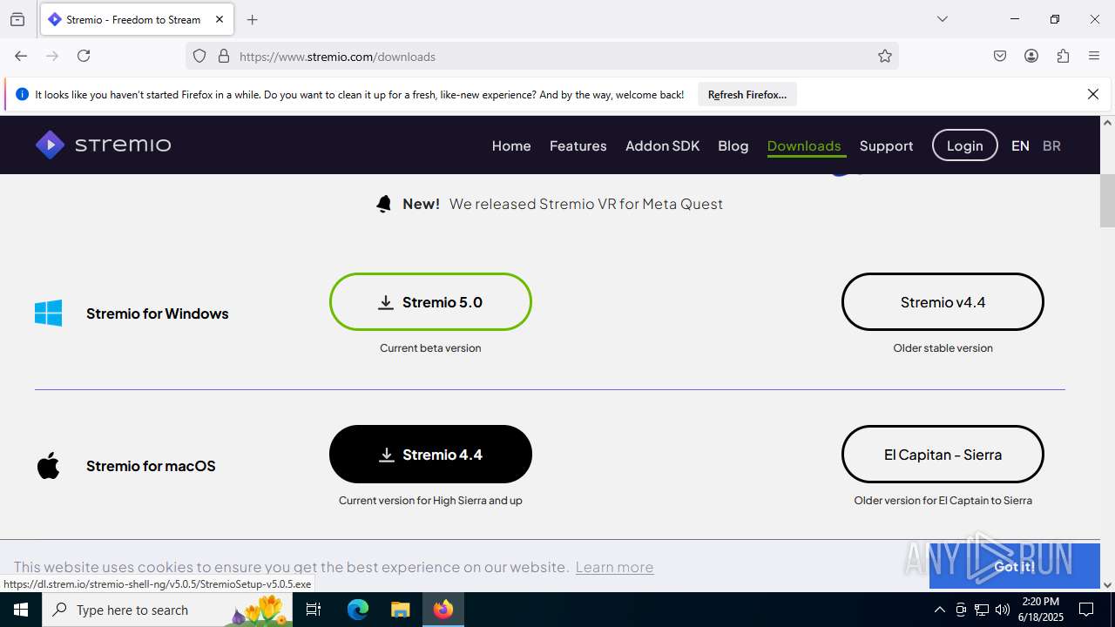Screen dimensions: 1115x627
Task: Switch language to EN
Action: tap(1020, 145)
